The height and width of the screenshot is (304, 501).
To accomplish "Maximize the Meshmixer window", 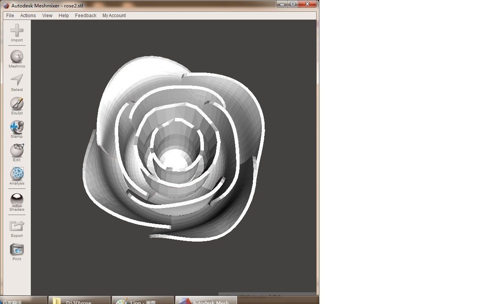I will tap(292, 4).
